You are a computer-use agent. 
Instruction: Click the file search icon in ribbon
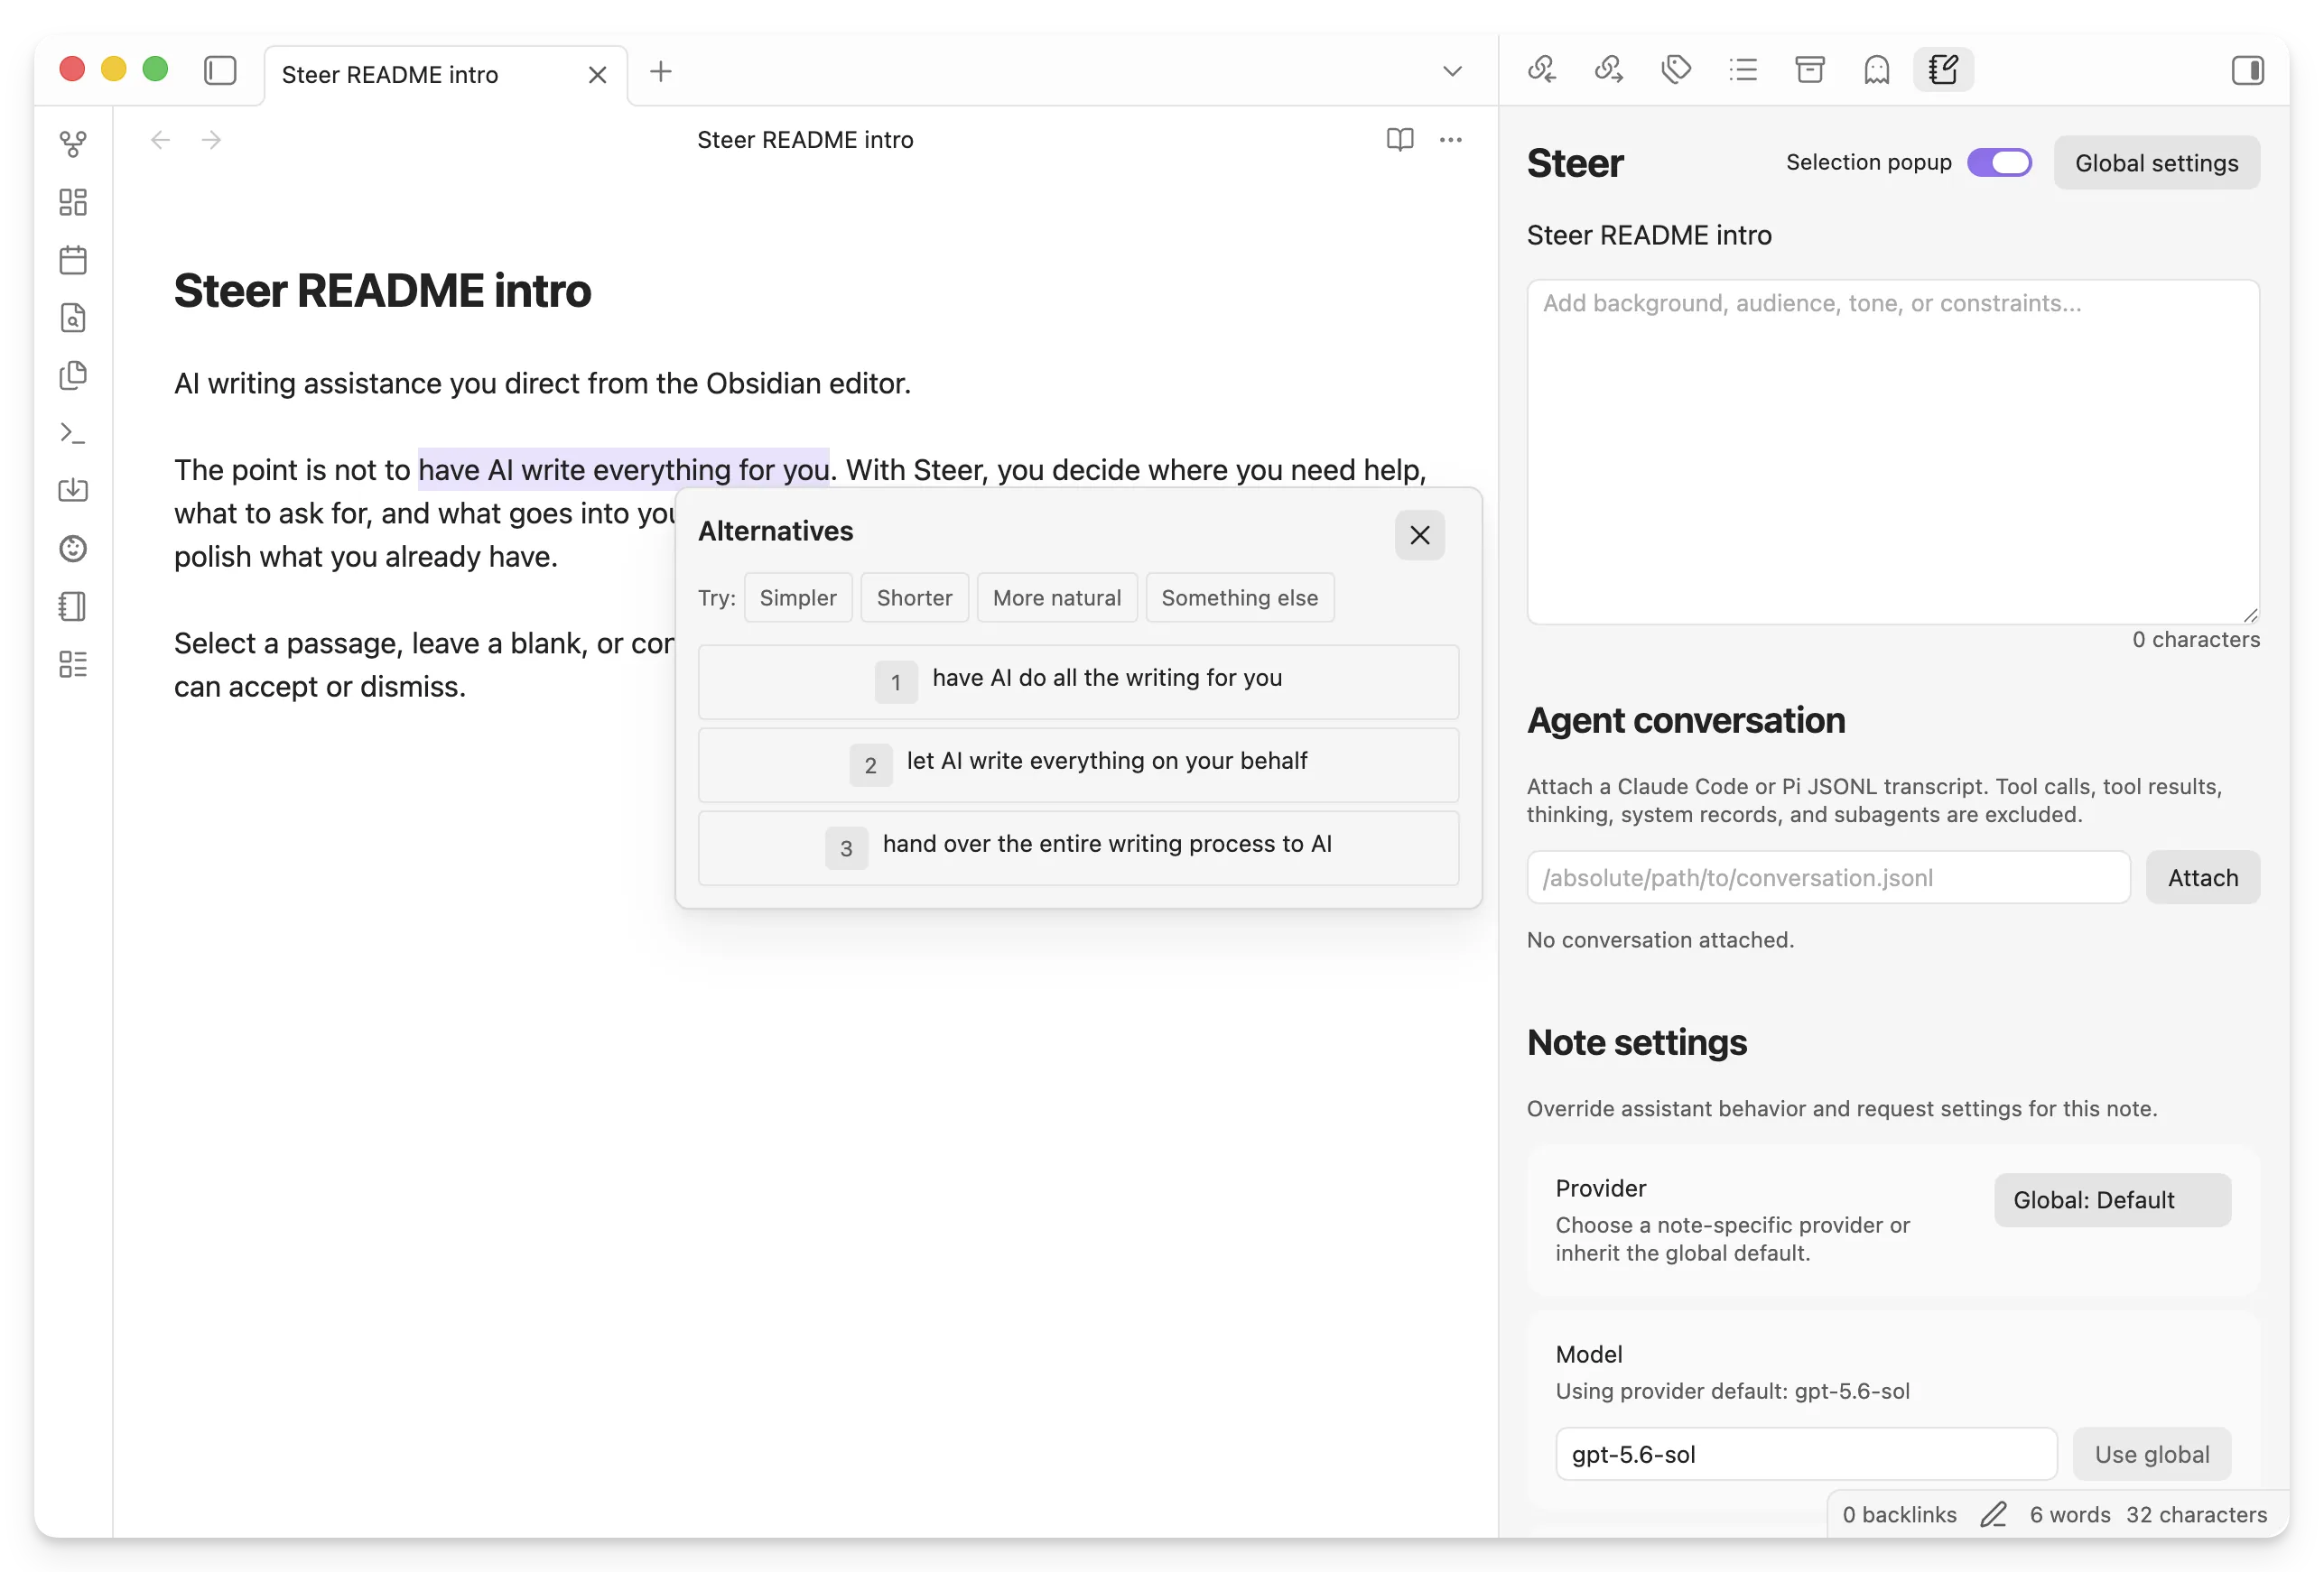coord(73,318)
